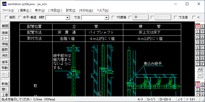This screenshot has width=205, height=102.
Task: Click the S=1/1 scale status button
Action: click(152, 99)
